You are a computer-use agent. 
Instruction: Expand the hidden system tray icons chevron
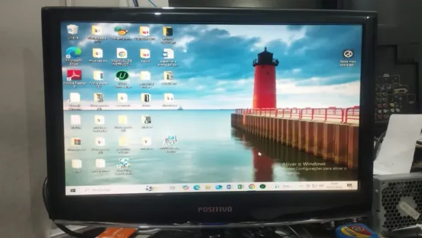click(x=301, y=186)
